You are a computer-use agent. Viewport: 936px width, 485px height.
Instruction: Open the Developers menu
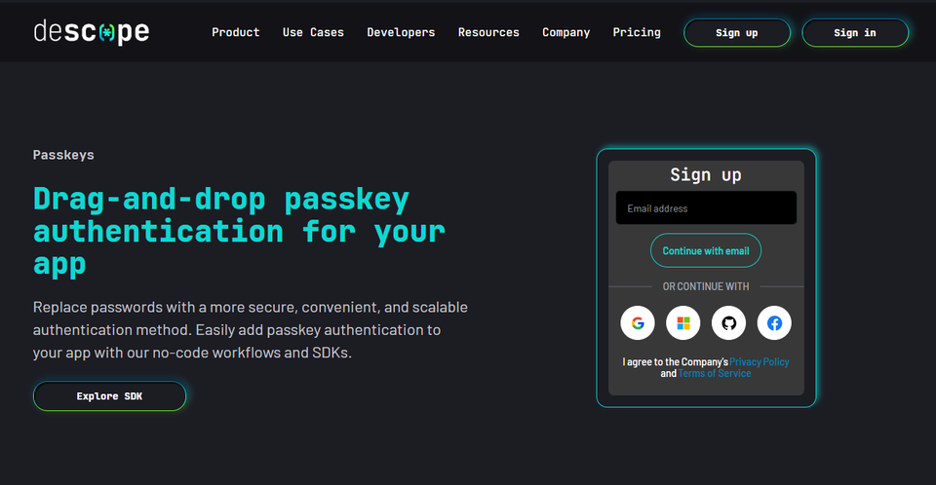[x=401, y=32]
